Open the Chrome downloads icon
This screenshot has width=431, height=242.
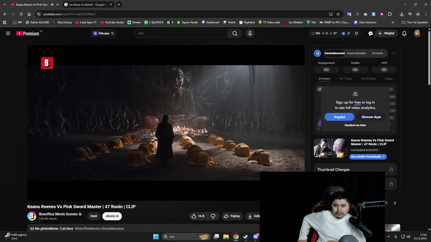click(402, 14)
